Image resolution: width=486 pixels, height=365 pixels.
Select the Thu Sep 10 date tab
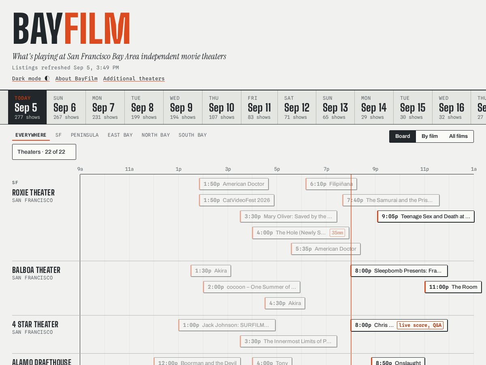point(222,107)
